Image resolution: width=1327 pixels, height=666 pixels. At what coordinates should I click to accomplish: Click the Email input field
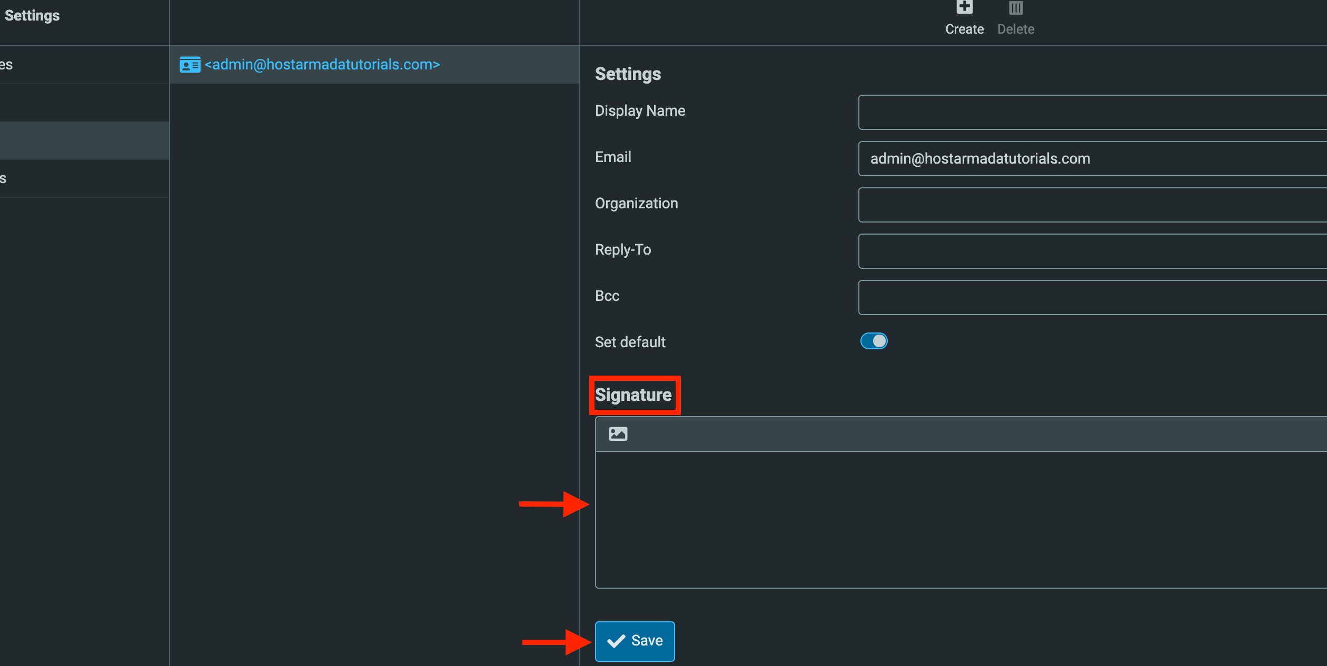point(1092,158)
